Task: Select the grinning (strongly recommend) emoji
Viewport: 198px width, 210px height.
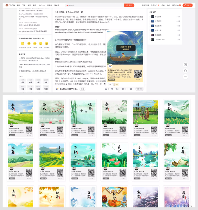Action: (x=47, y=43)
